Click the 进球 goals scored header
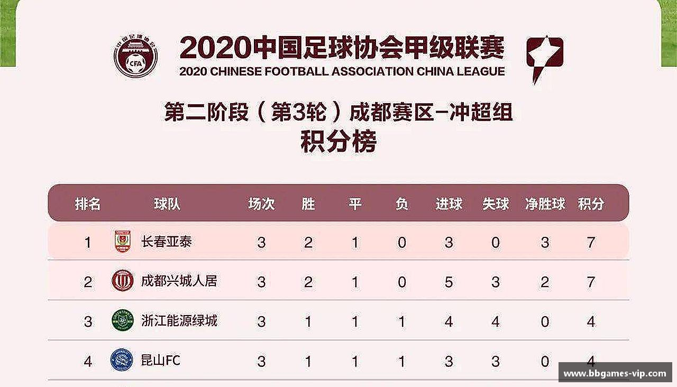Viewport: 677px width, 387px height. [x=449, y=204]
